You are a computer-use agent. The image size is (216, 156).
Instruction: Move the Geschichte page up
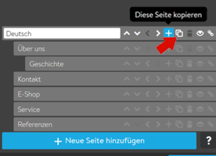coord(127,64)
